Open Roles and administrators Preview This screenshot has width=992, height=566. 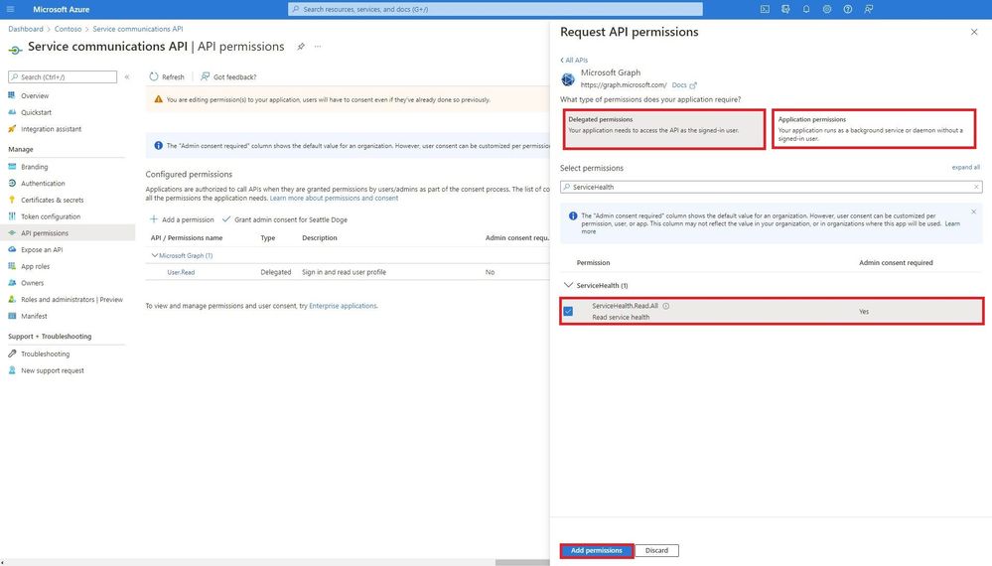coord(71,299)
